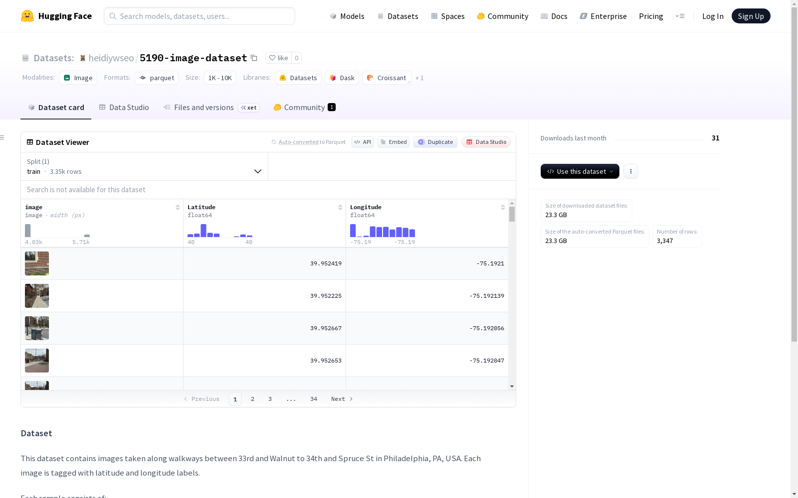Click the Sign Up button
Image resolution: width=798 pixels, height=498 pixels.
(751, 16)
